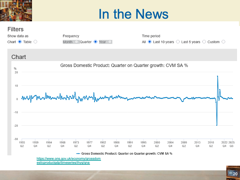Click the highest spike on the GDP line
Viewport: 240px width, 180px height.
pos(218,76)
